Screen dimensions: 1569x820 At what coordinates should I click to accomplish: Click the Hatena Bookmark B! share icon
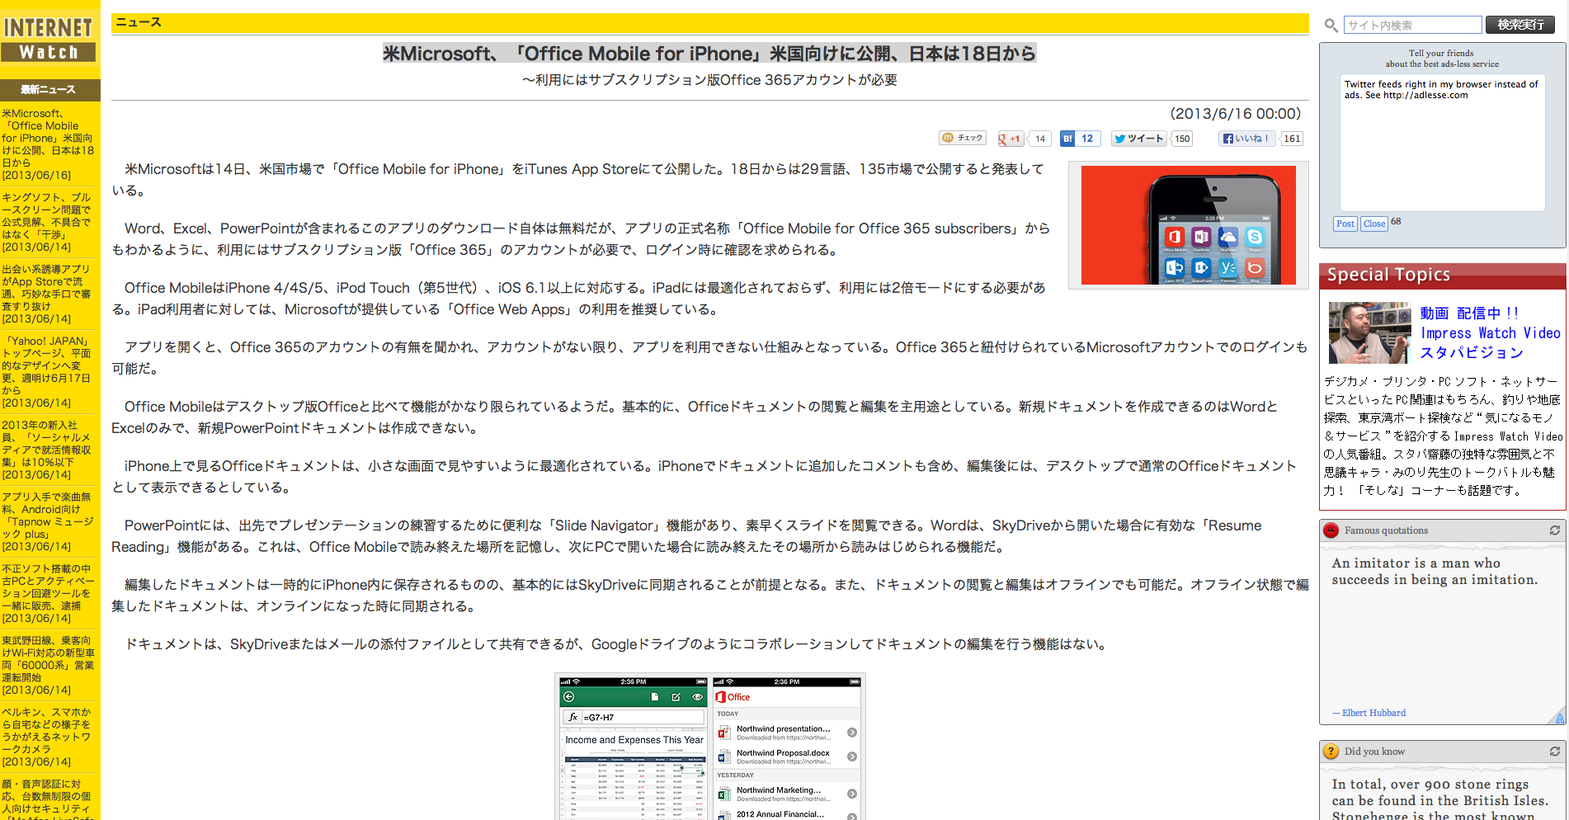pyautogui.click(x=1070, y=138)
